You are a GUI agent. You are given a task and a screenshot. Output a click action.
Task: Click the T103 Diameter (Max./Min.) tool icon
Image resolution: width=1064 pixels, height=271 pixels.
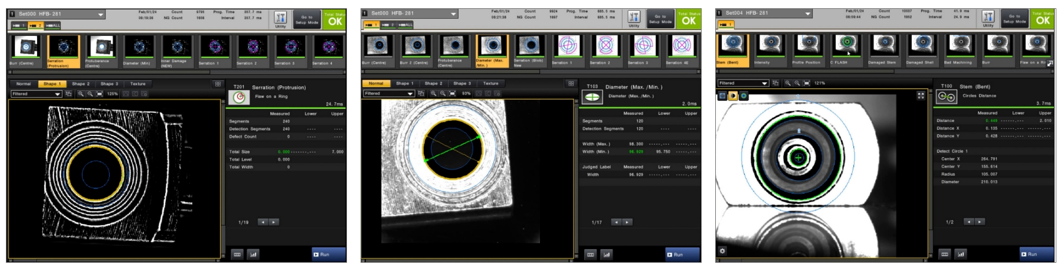(592, 97)
